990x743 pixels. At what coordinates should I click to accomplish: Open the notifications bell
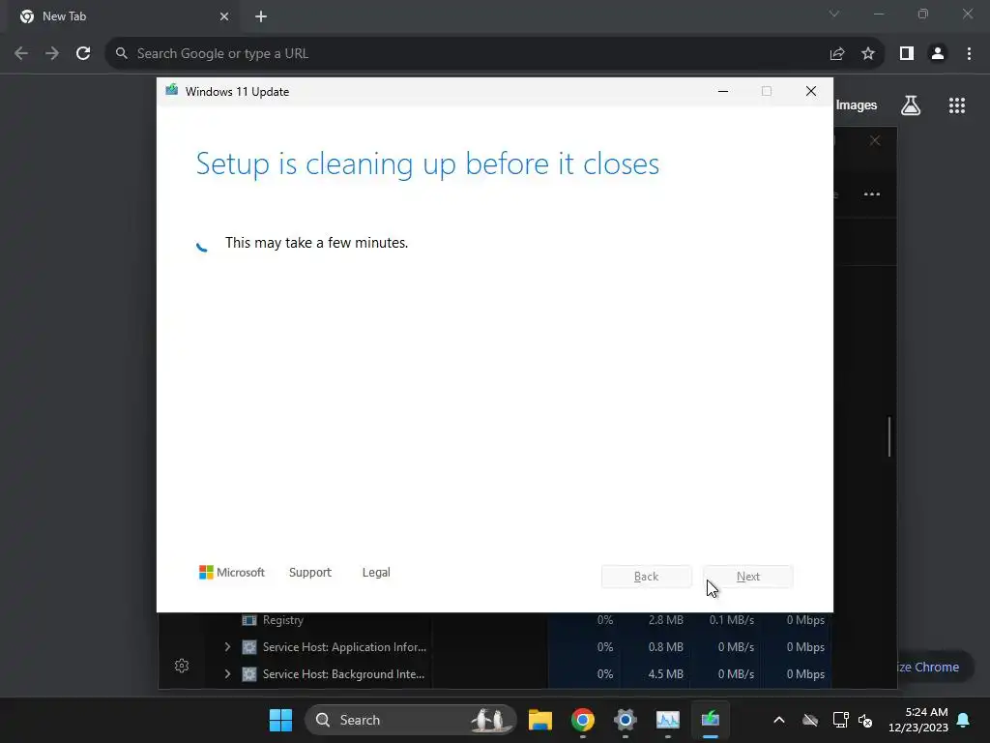click(964, 720)
